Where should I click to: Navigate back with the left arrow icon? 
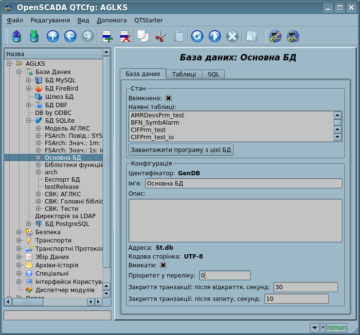click(70, 36)
